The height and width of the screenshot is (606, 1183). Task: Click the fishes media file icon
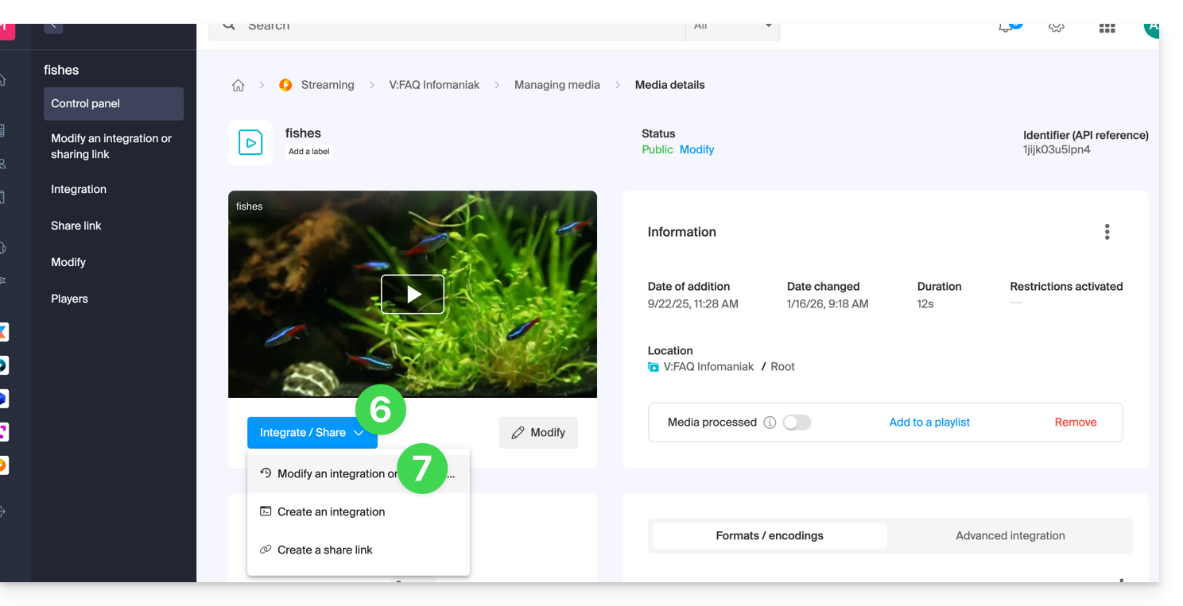250,143
